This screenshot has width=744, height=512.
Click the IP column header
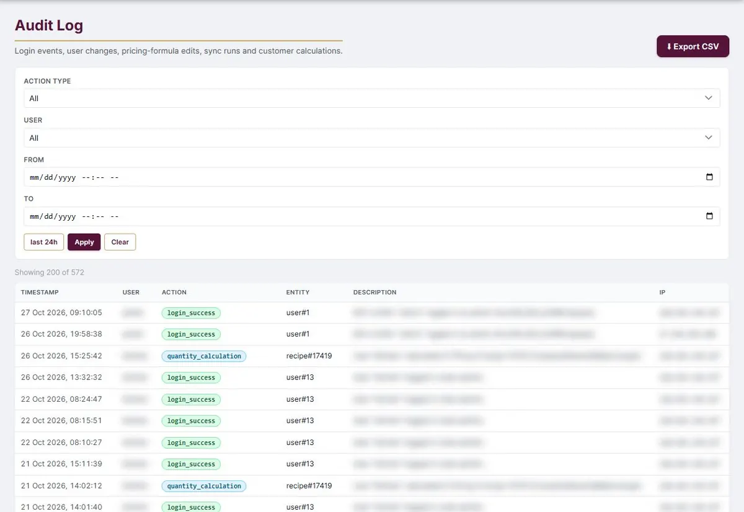[x=663, y=292]
